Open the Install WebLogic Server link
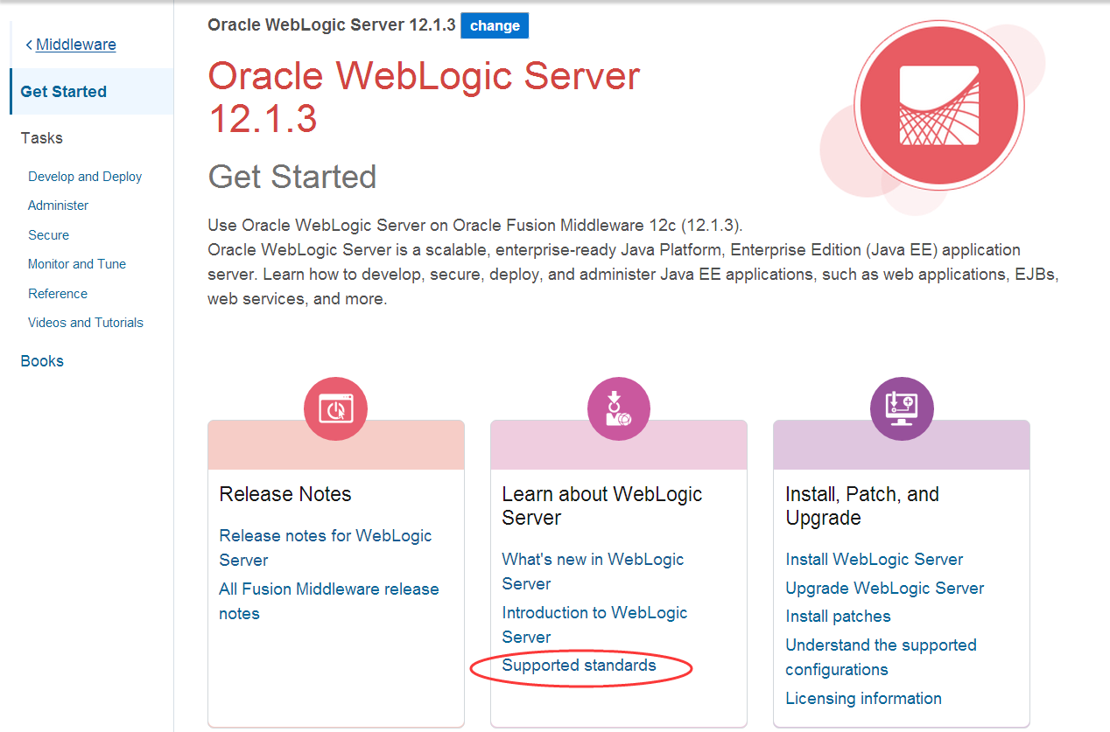The image size is (1110, 732). click(875, 560)
